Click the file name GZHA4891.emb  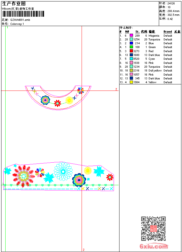click(x=20, y=20)
